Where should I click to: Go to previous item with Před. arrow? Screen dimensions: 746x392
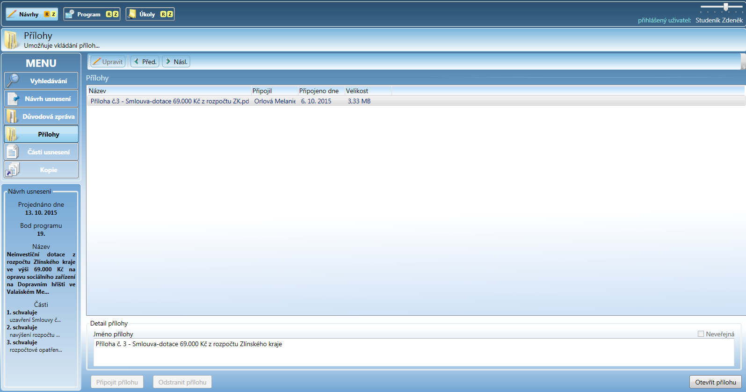(145, 62)
